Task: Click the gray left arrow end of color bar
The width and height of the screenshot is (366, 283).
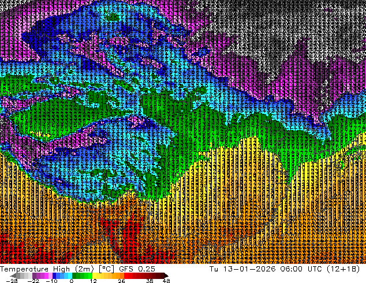Action: click(13, 275)
